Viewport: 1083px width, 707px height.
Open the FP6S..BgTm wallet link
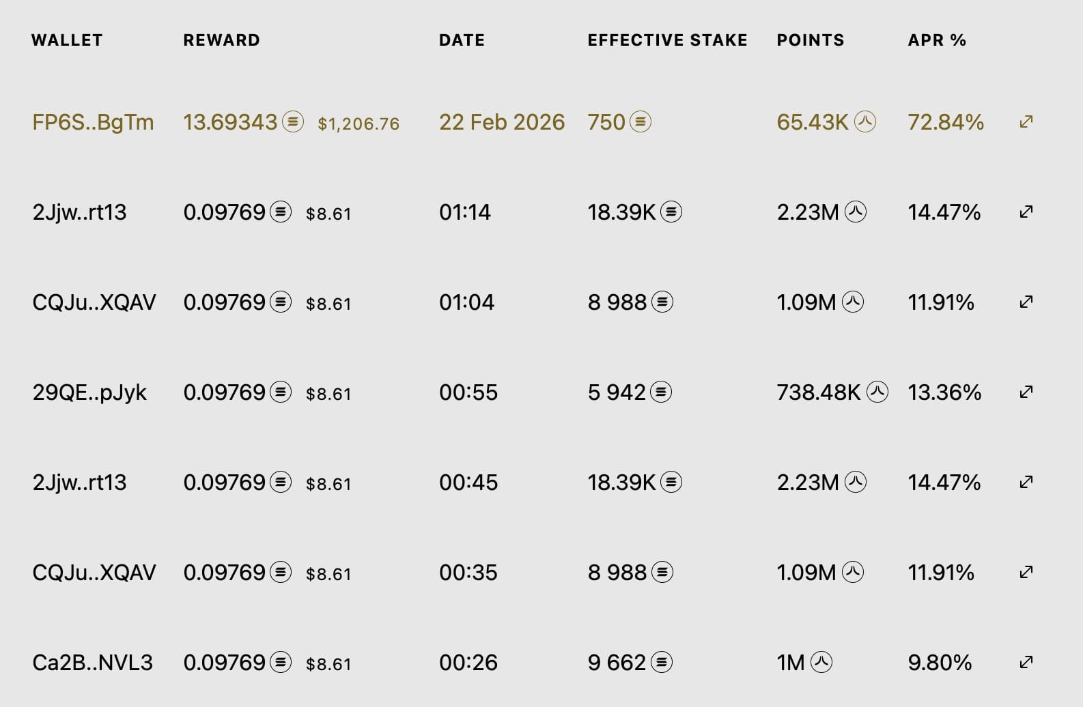pos(93,122)
